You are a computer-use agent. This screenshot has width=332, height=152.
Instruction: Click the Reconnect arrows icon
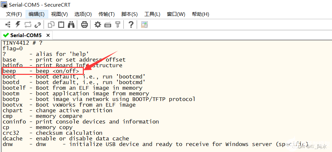(x=28, y=25)
